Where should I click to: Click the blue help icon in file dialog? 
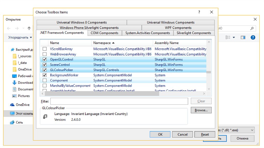point(253,37)
